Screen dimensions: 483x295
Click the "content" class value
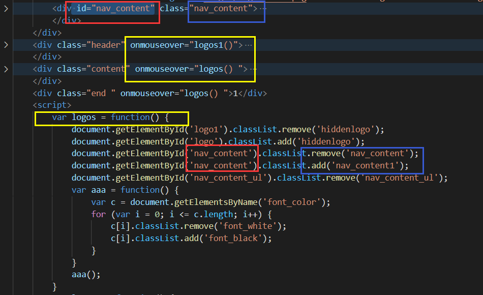(x=108, y=69)
